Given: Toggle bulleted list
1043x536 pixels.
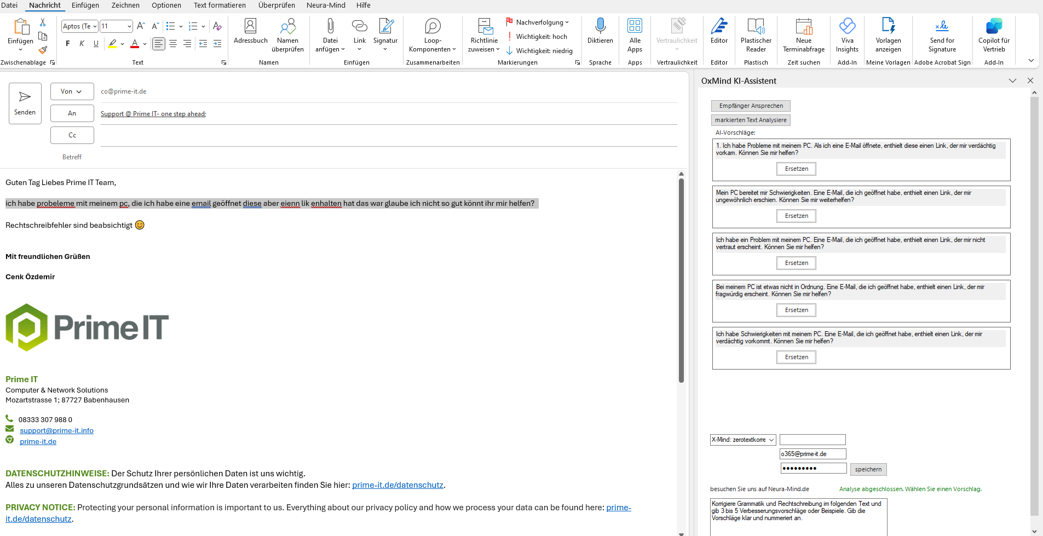Looking at the screenshot, I should click(171, 26).
